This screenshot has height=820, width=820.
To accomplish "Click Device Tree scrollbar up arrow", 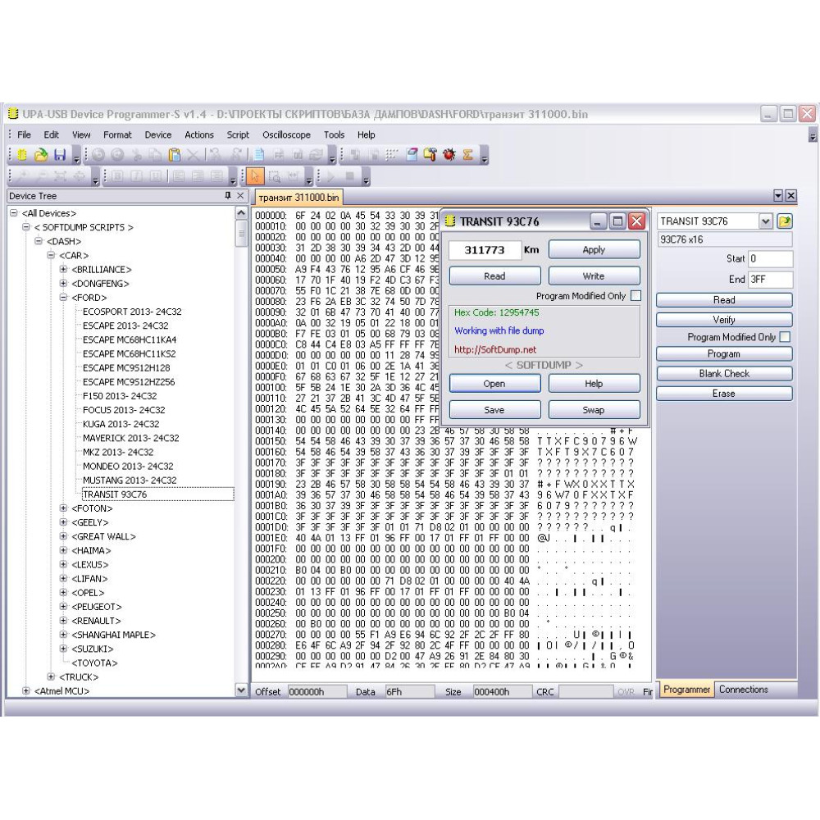I will coord(241,213).
